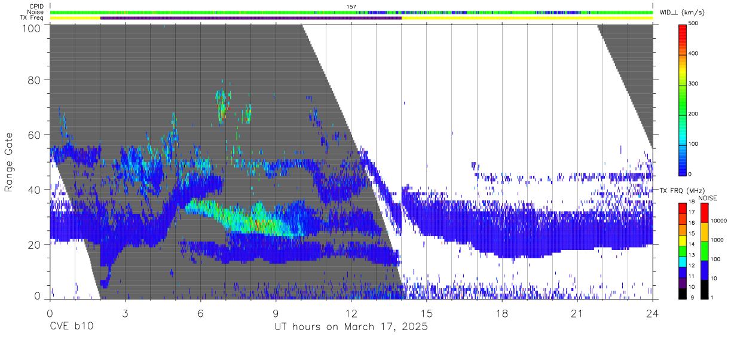
Task: Click the 10000 tick on the NOISE legend
Action: pyautogui.click(x=719, y=221)
